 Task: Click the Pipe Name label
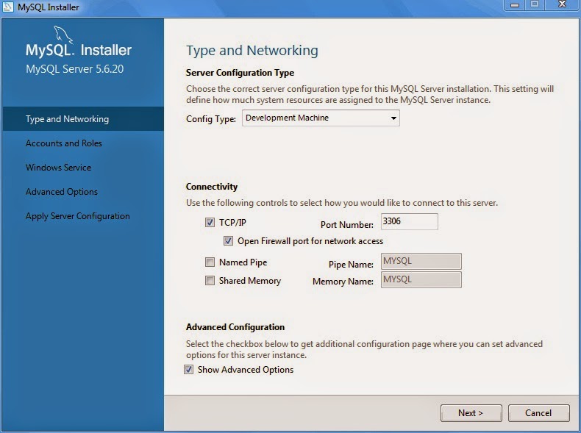point(351,265)
